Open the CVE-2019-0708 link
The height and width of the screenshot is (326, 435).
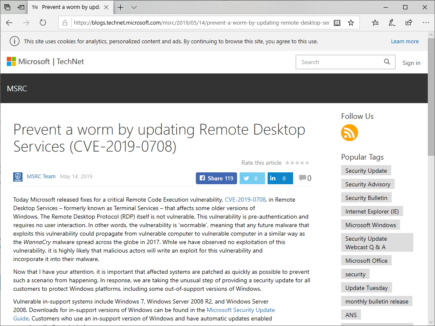245,200
